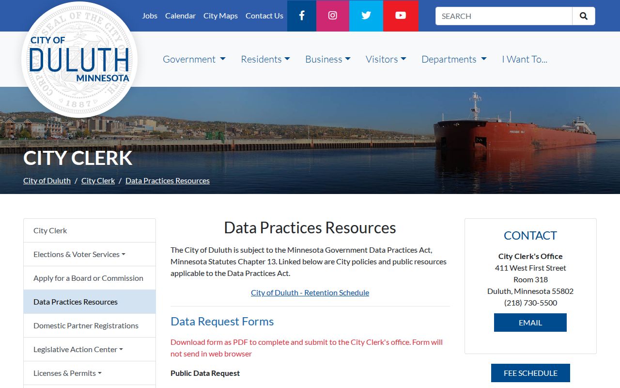Focus the SEARCH input field
Screen dimensions: 620x388
pos(504,16)
